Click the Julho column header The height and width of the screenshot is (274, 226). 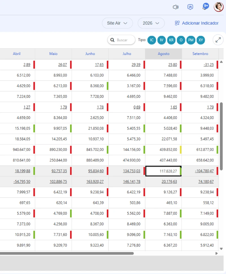coord(127,54)
